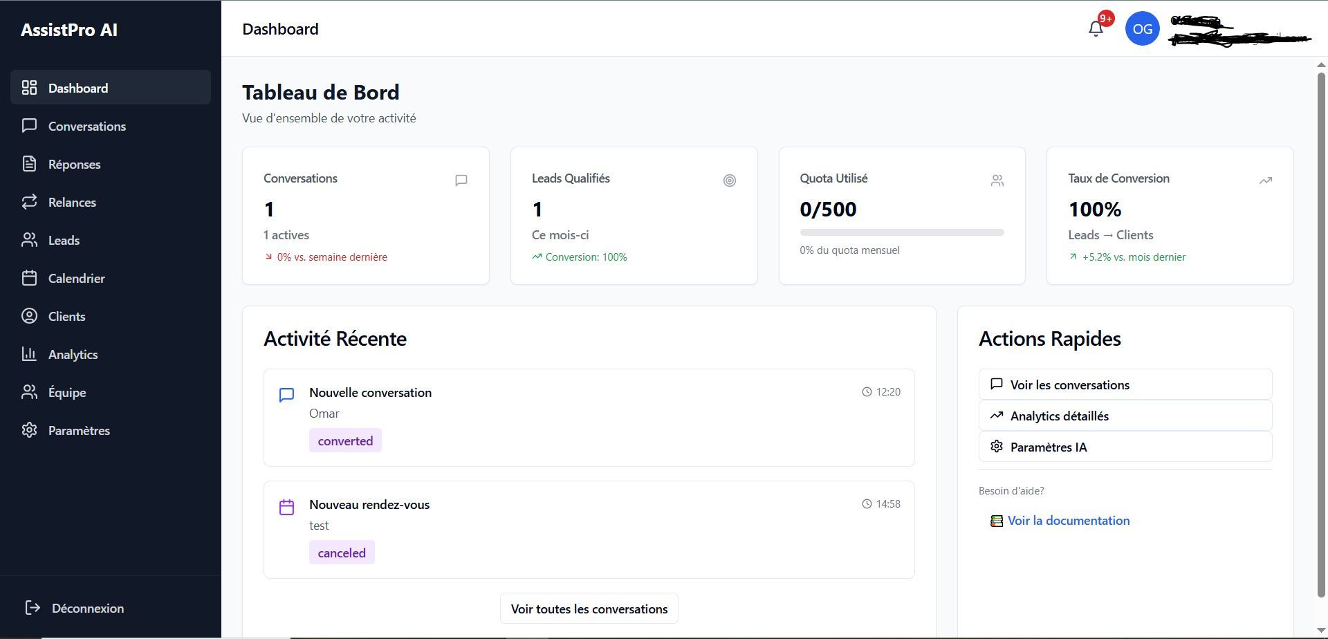Click the Nouveau rendez-vous calendar icon
The height and width of the screenshot is (639, 1328).
click(286, 507)
